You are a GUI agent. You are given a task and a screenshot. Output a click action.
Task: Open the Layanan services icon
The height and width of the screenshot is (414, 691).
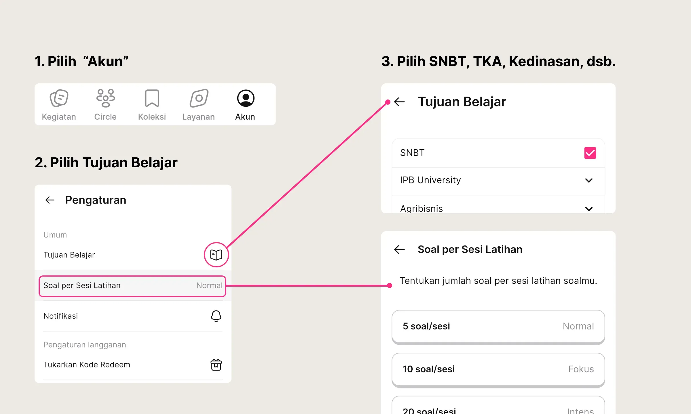pos(199,98)
